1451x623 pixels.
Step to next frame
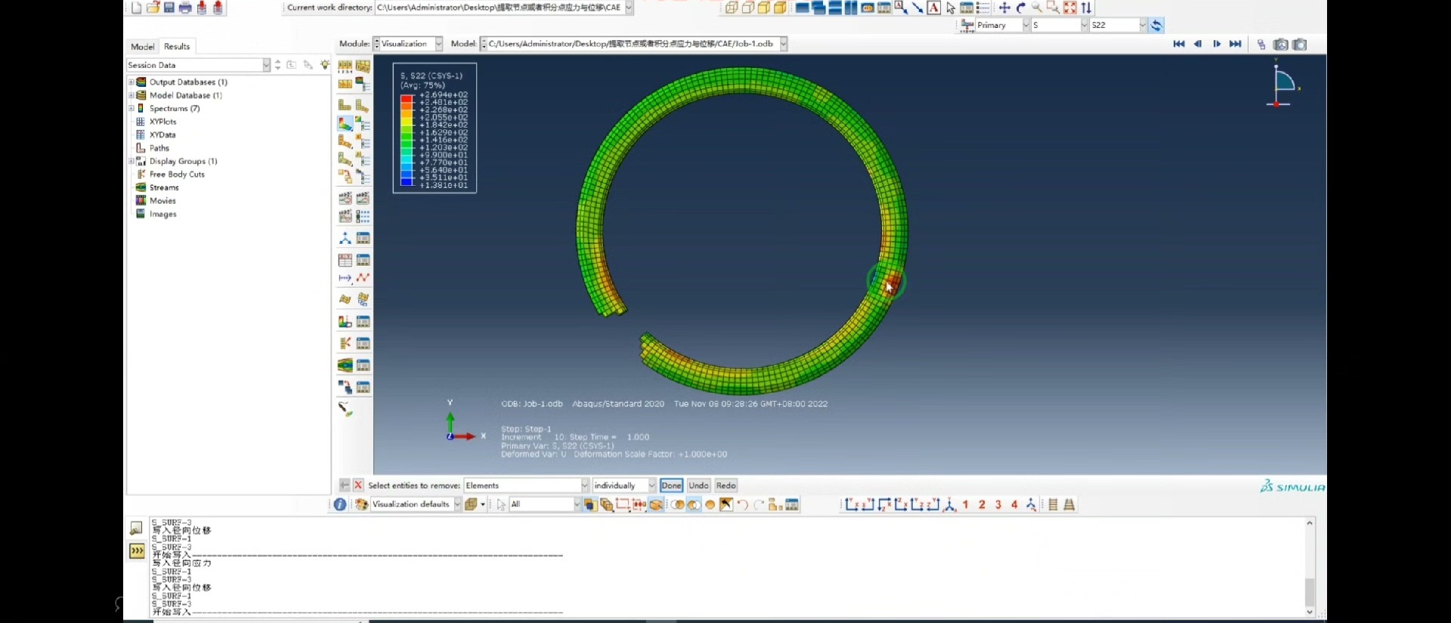pos(1217,44)
